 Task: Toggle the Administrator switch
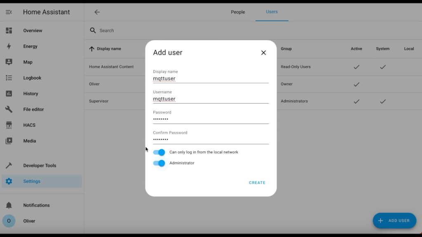point(159,163)
